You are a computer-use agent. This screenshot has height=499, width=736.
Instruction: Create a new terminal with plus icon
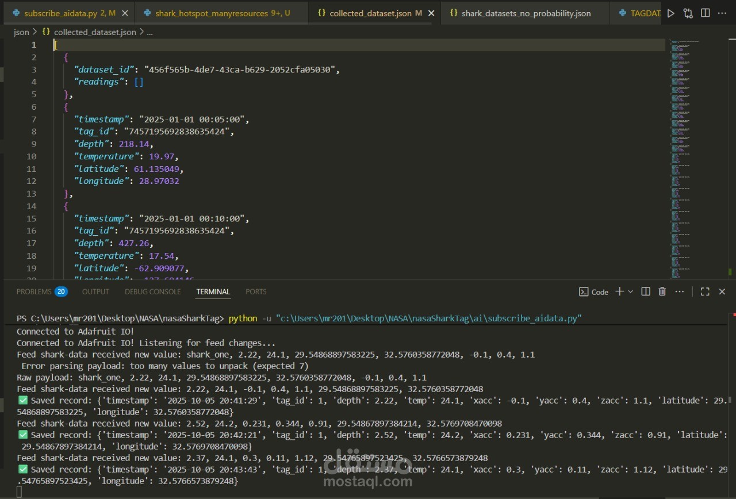(x=619, y=291)
